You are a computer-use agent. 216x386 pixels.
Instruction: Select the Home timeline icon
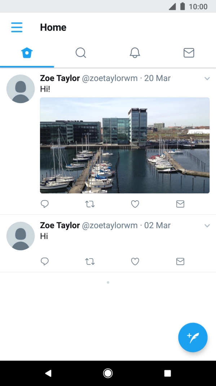click(x=27, y=53)
